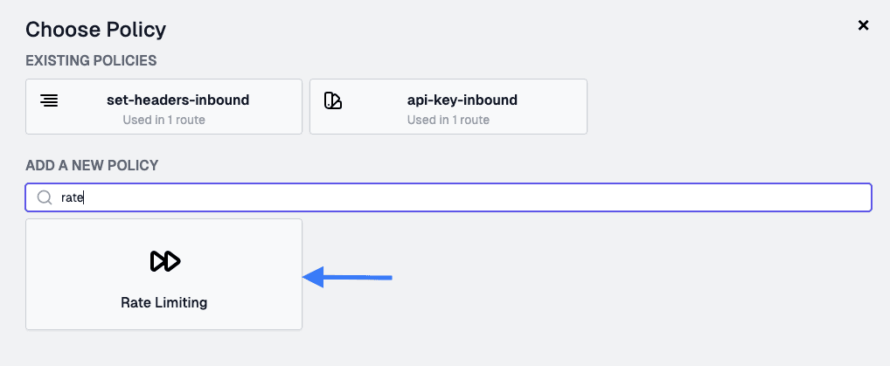This screenshot has height=366, width=890.
Task: Focus the policy search field containing "rate"
Action: pos(448,197)
